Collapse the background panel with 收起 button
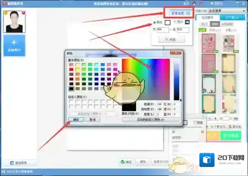Viewport: 248px width, 176px height. [172, 39]
